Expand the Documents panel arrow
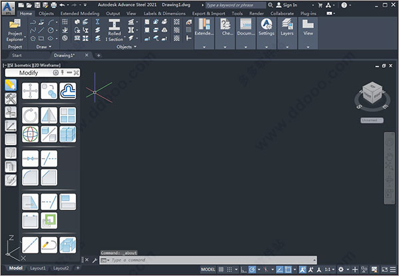Viewport: 399px width, 276px height. 245,47
